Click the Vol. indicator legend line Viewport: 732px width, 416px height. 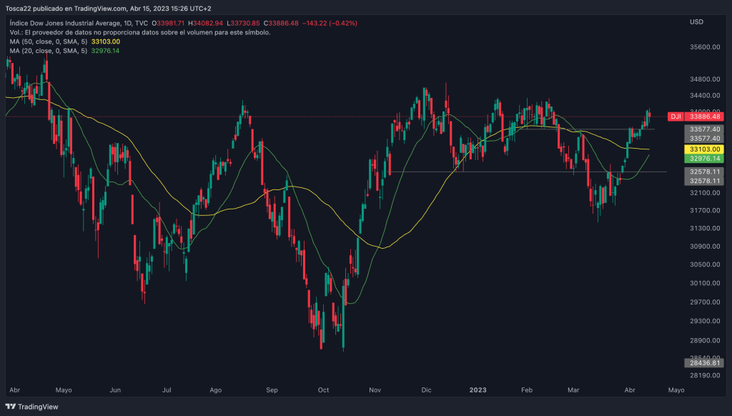(139, 32)
